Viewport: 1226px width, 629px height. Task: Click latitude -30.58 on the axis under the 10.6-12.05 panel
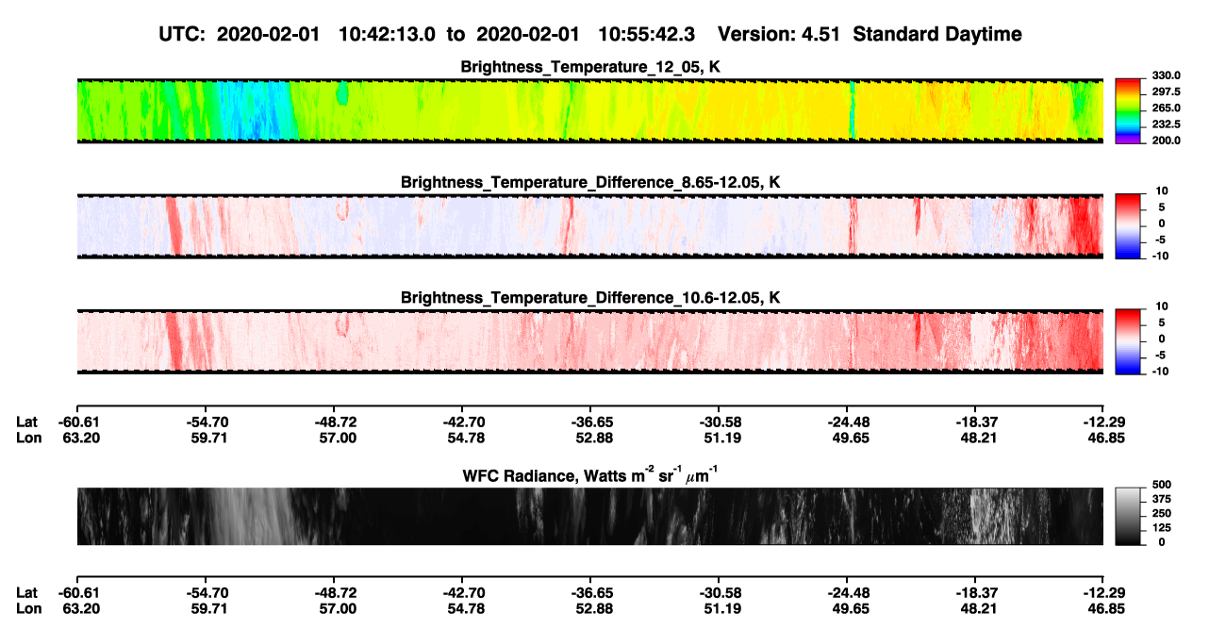[x=719, y=422]
